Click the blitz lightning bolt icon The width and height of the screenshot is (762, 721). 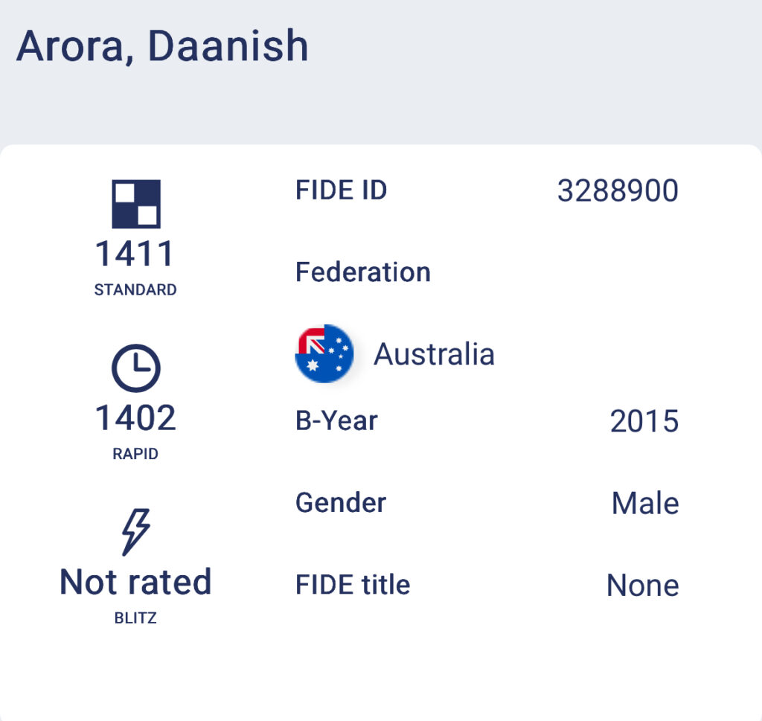coord(135,532)
